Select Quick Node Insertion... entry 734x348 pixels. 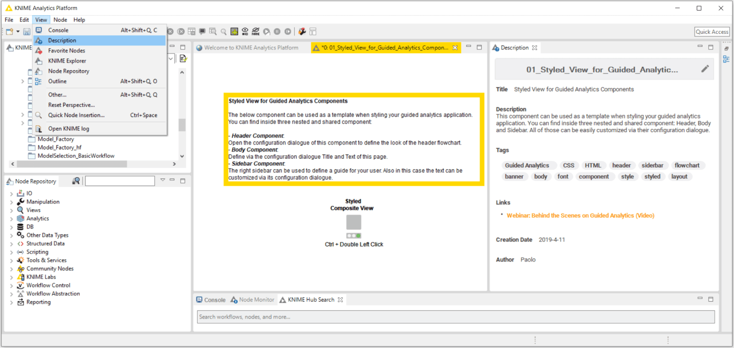100,115
